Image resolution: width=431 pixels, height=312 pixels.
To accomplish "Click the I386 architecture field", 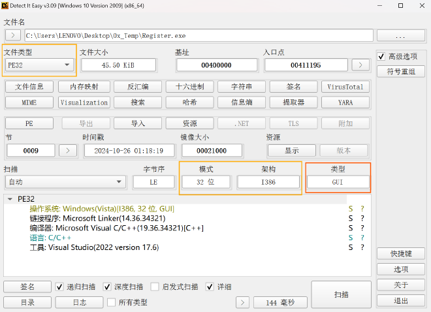I will [x=268, y=182].
